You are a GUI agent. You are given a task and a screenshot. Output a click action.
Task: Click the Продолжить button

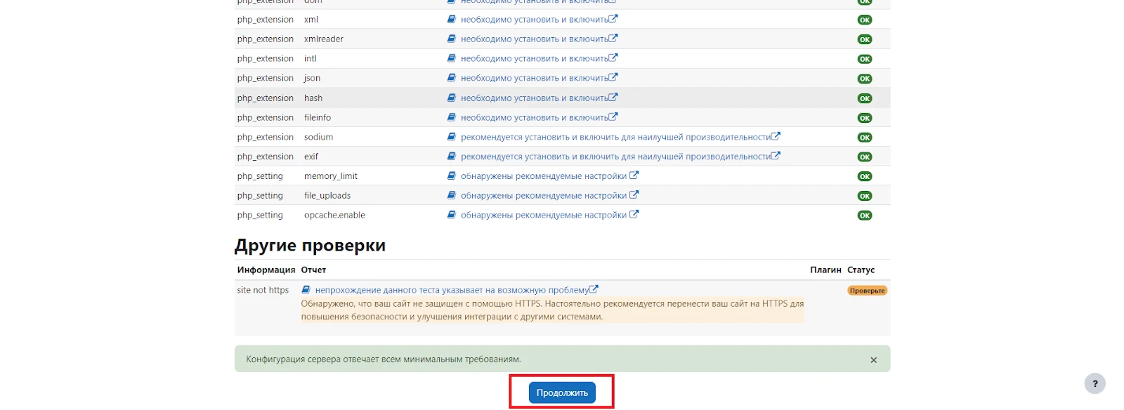tap(562, 392)
